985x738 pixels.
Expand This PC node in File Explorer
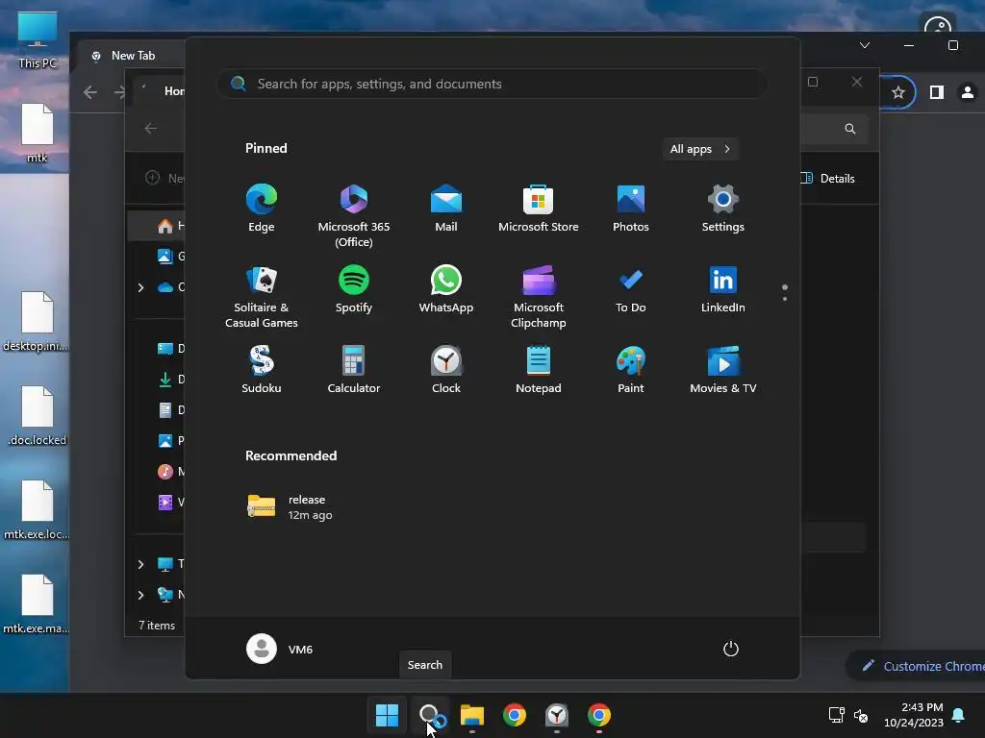[140, 564]
